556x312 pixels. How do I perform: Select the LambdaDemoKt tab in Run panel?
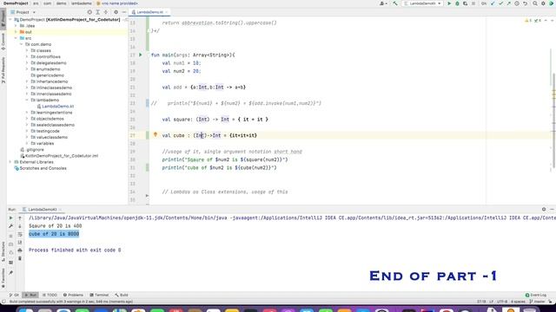[x=42, y=210]
